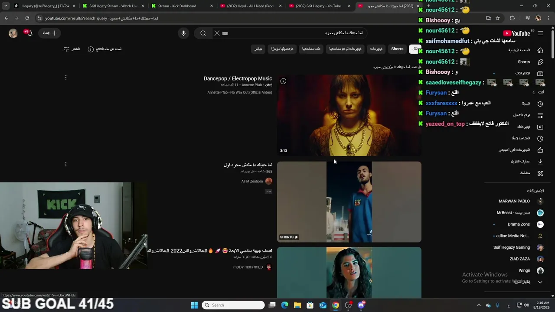Open the Drama Zone subscription
The width and height of the screenshot is (555, 312).
coord(519,224)
